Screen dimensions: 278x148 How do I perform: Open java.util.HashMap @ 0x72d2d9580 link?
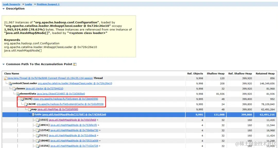pos(58,109)
